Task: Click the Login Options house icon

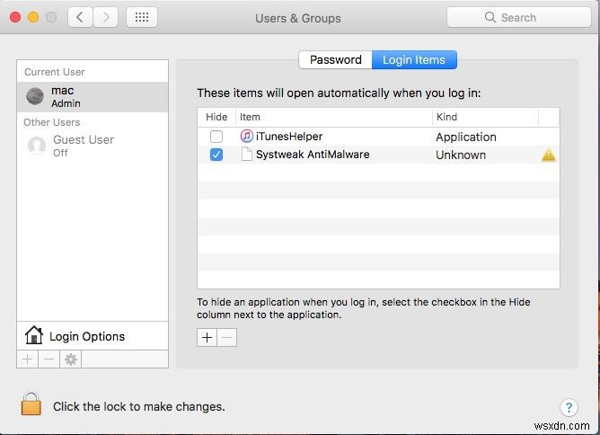Action: click(34, 336)
